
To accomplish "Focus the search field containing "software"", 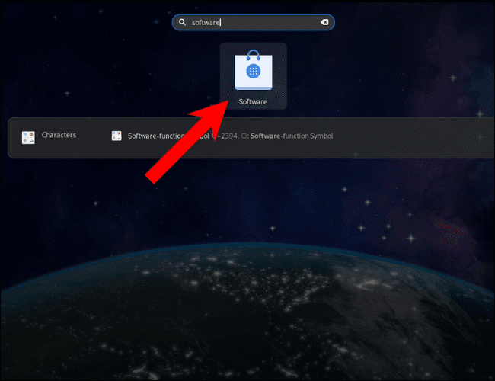I will click(x=253, y=22).
